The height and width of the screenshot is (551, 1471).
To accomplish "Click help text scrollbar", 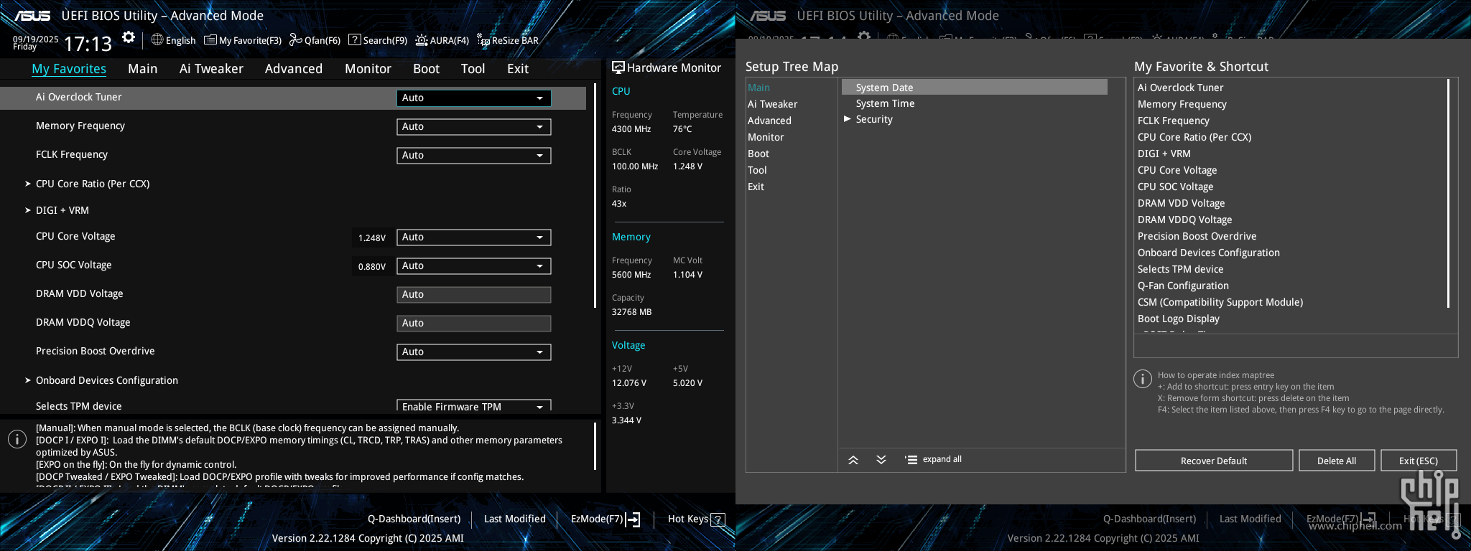I will [595, 446].
